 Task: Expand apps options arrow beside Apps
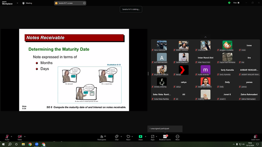click(156, 136)
